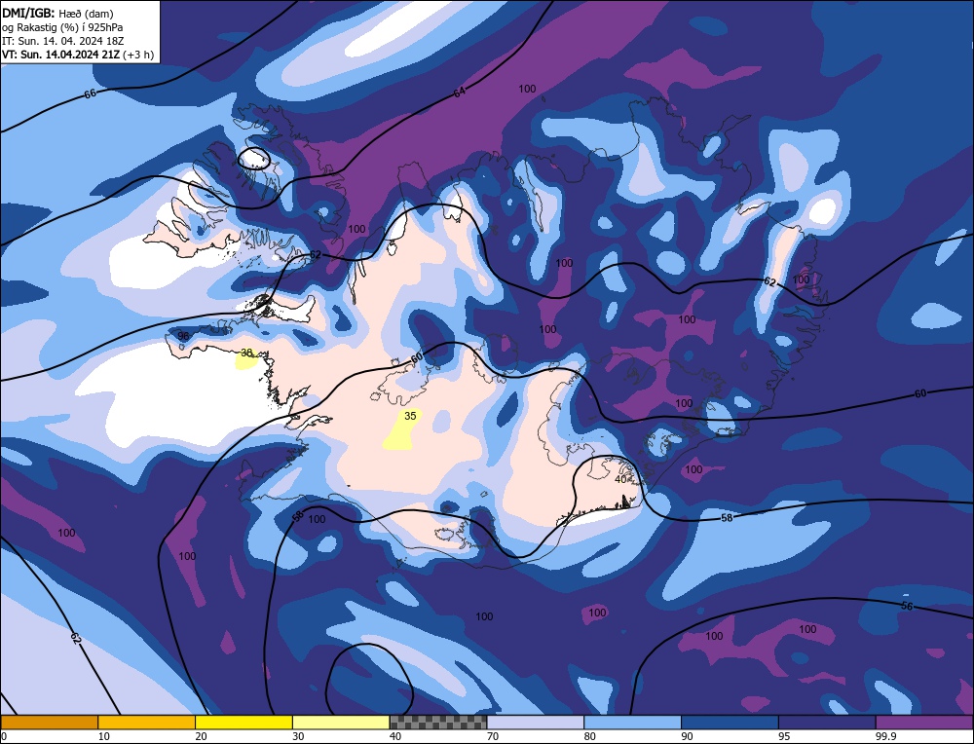Click the '35' humidity minimum value

click(x=410, y=416)
